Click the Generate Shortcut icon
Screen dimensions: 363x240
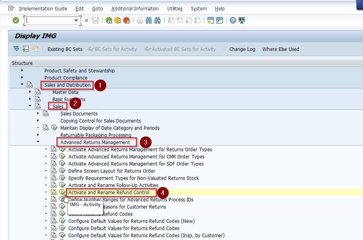click(x=219, y=20)
